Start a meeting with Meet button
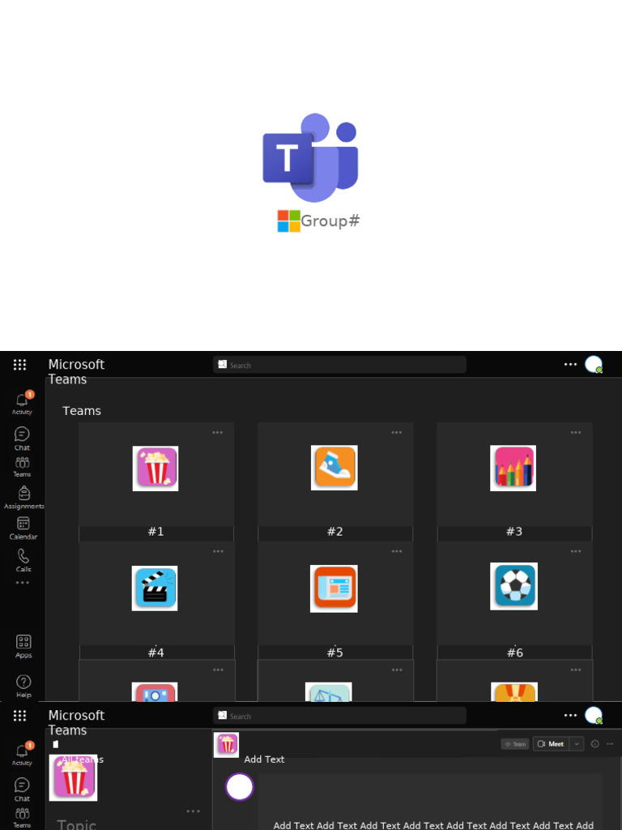622x830 pixels. pos(551,744)
